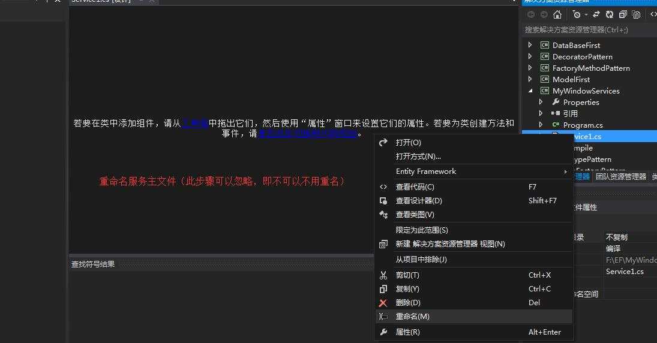
Task: Select Program.cs in the tree
Action: pyautogui.click(x=583, y=125)
